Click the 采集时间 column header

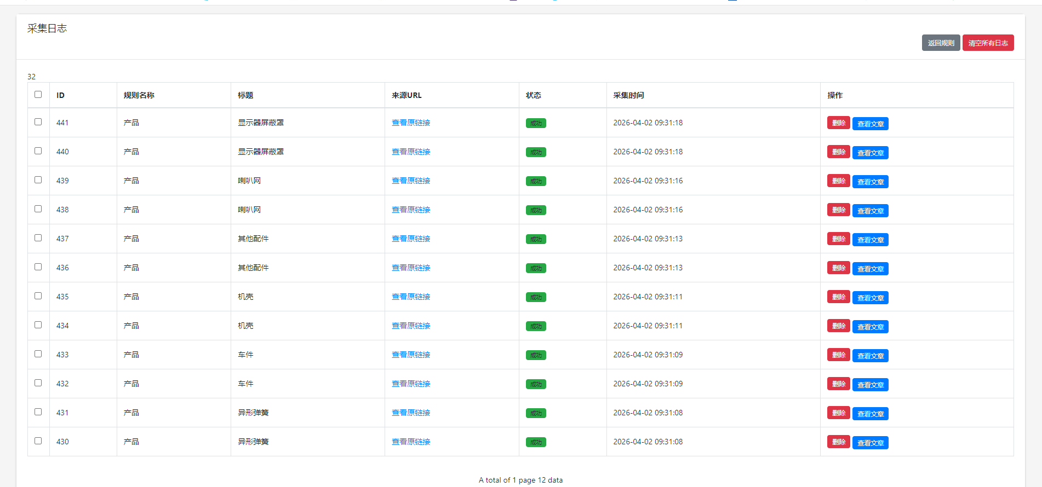(x=628, y=95)
